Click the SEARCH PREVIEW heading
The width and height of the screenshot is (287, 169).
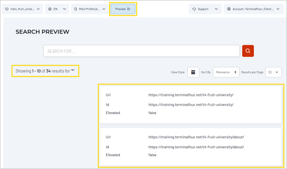(x=42, y=32)
